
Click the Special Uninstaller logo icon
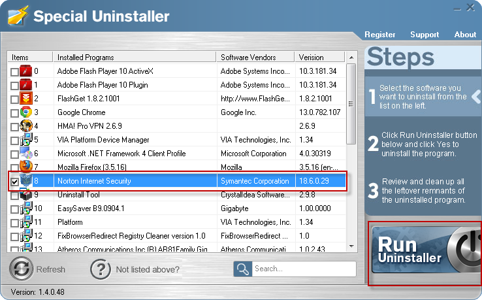point(18,16)
